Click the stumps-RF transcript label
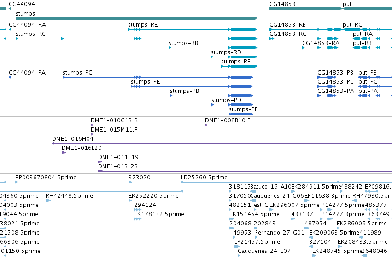This screenshot has width=392, height=258. (x=235, y=61)
